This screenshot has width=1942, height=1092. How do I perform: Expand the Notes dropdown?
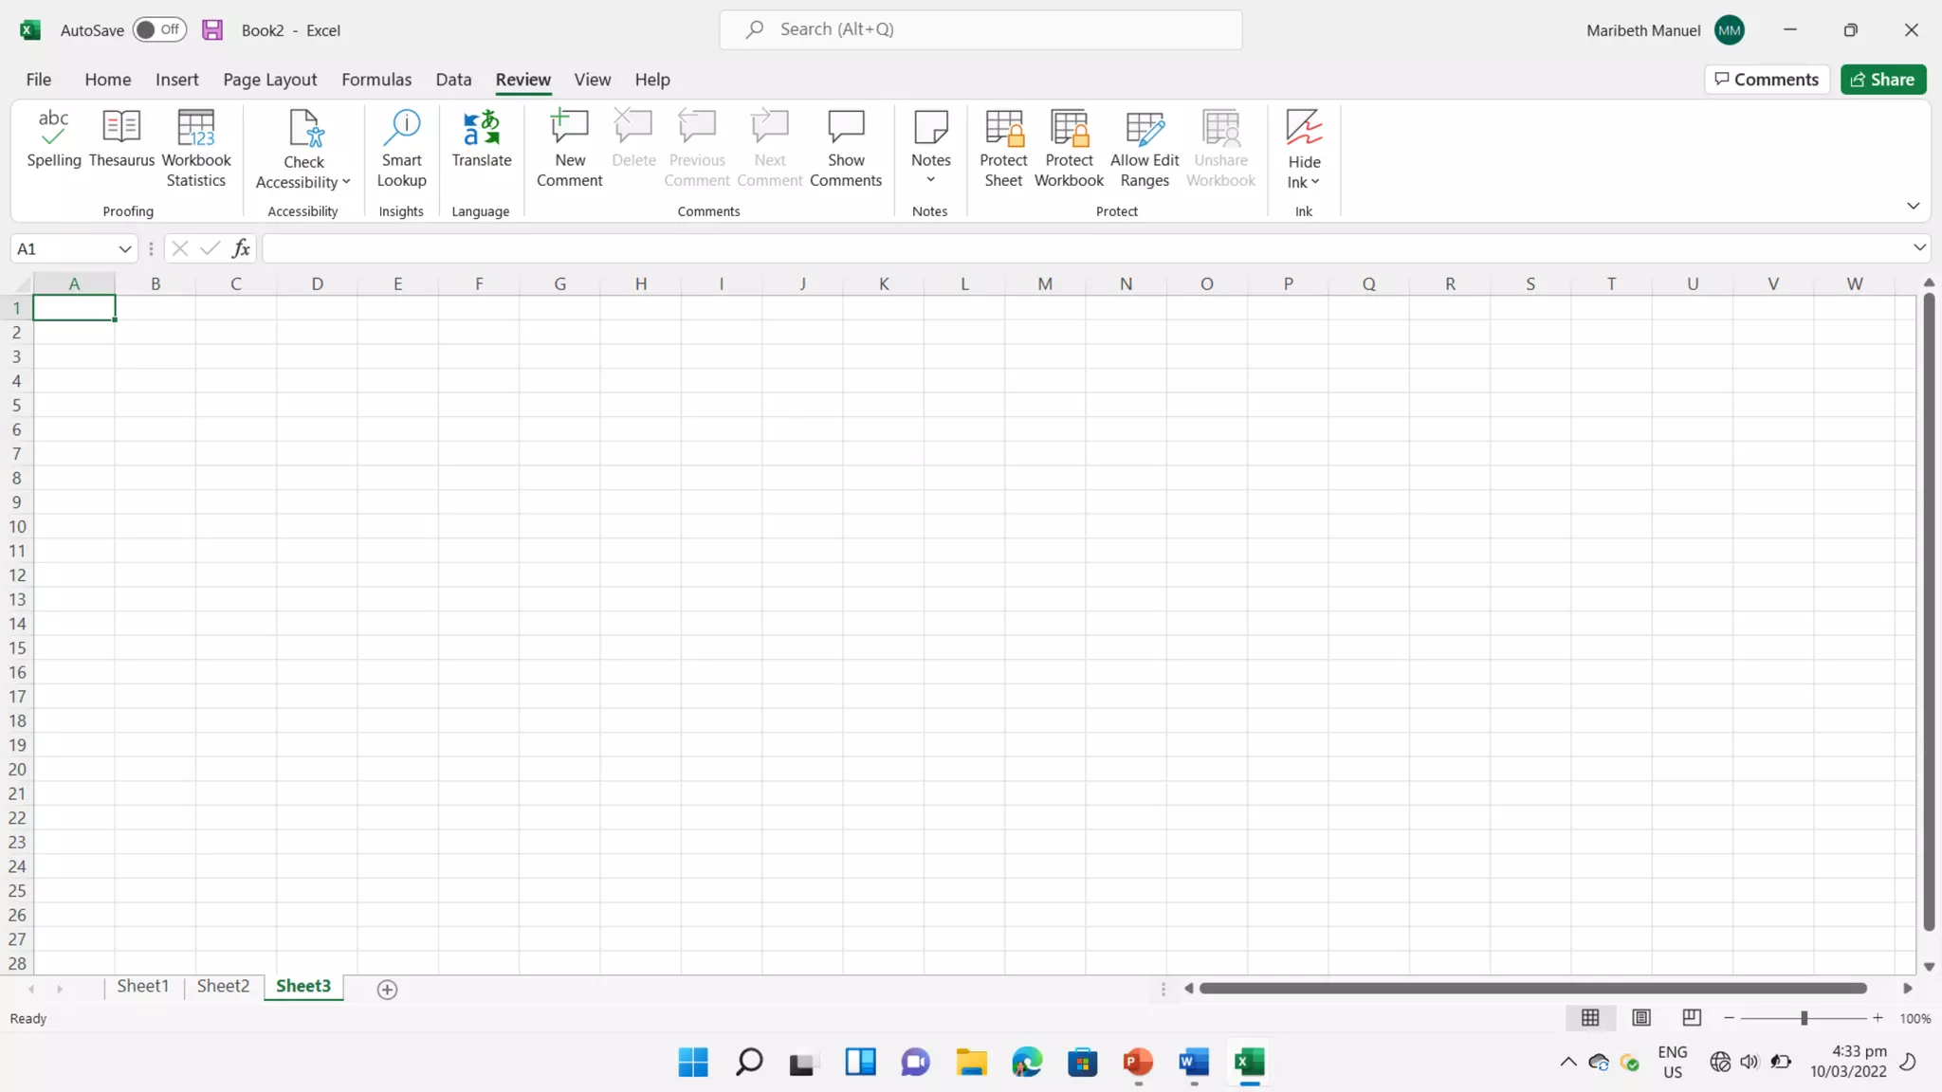point(930,180)
